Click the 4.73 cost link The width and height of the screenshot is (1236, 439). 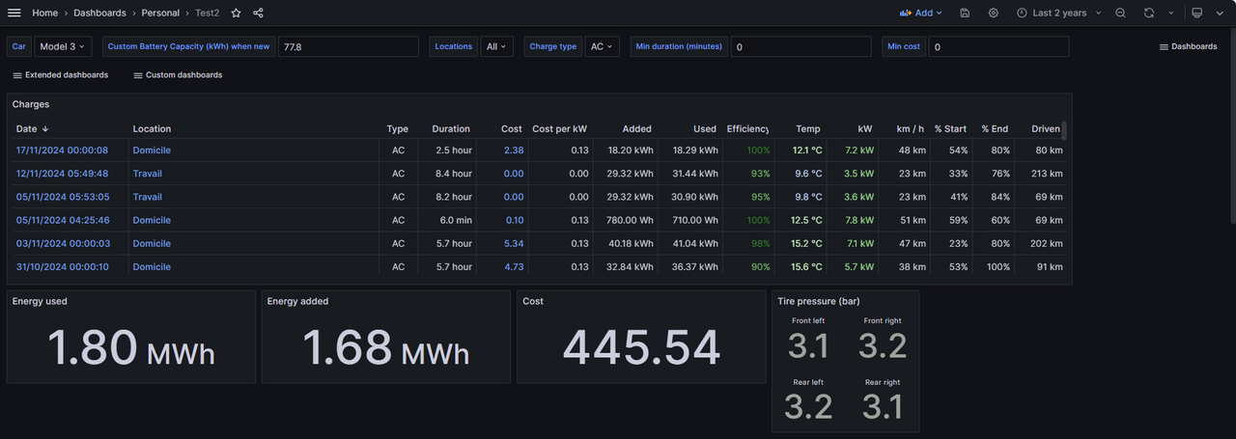coord(514,266)
